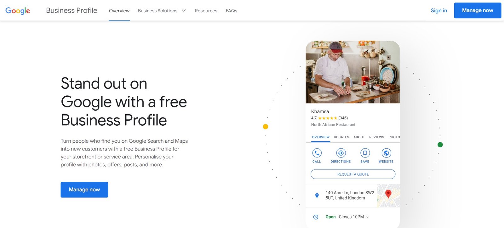Open the Resources menu item
The width and height of the screenshot is (504, 228).
tap(206, 11)
